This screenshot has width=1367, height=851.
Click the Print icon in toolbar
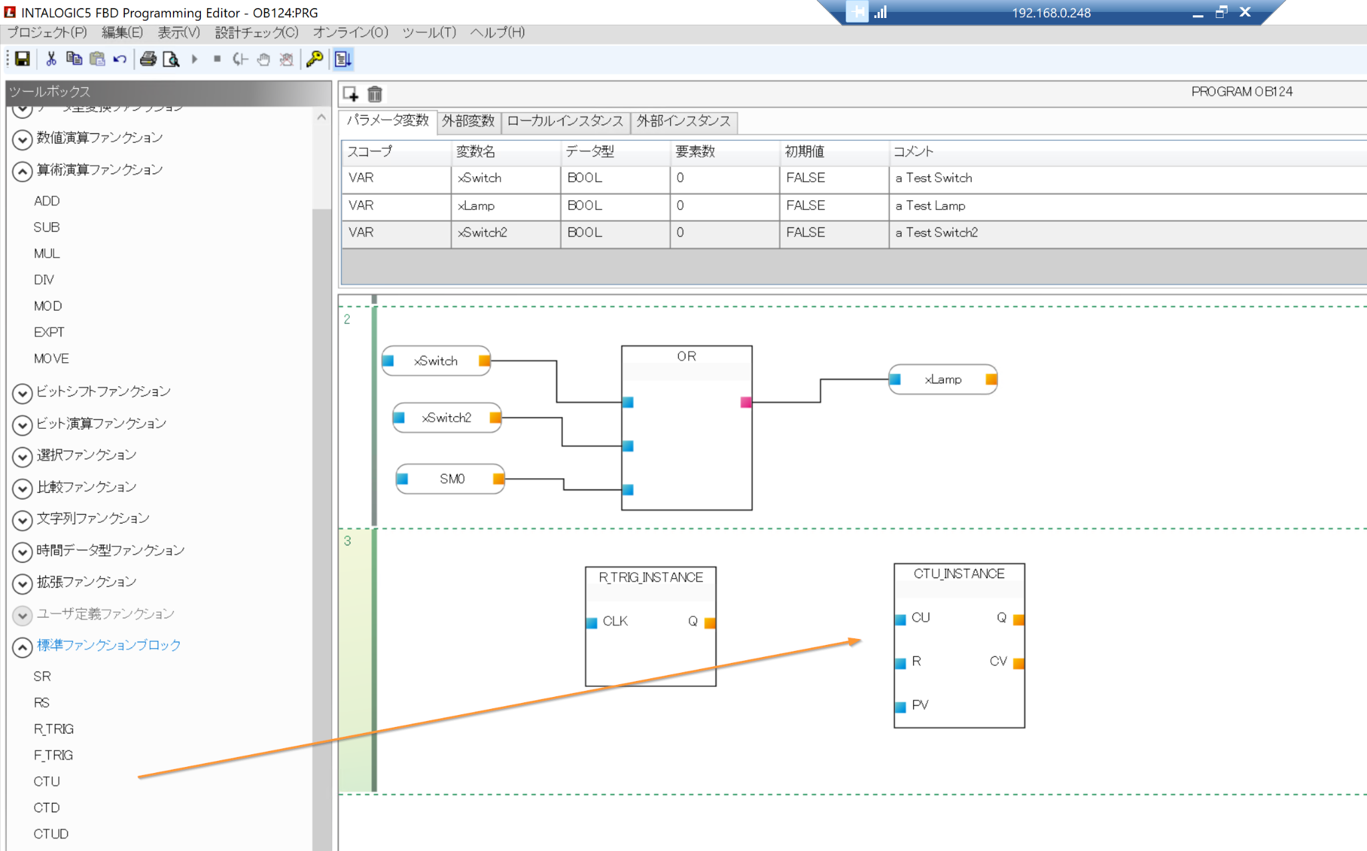[148, 59]
